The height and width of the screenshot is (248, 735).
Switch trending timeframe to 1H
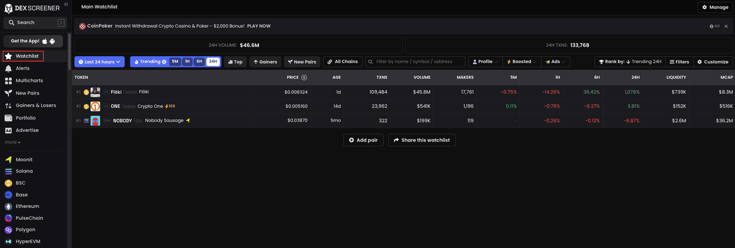pos(187,62)
